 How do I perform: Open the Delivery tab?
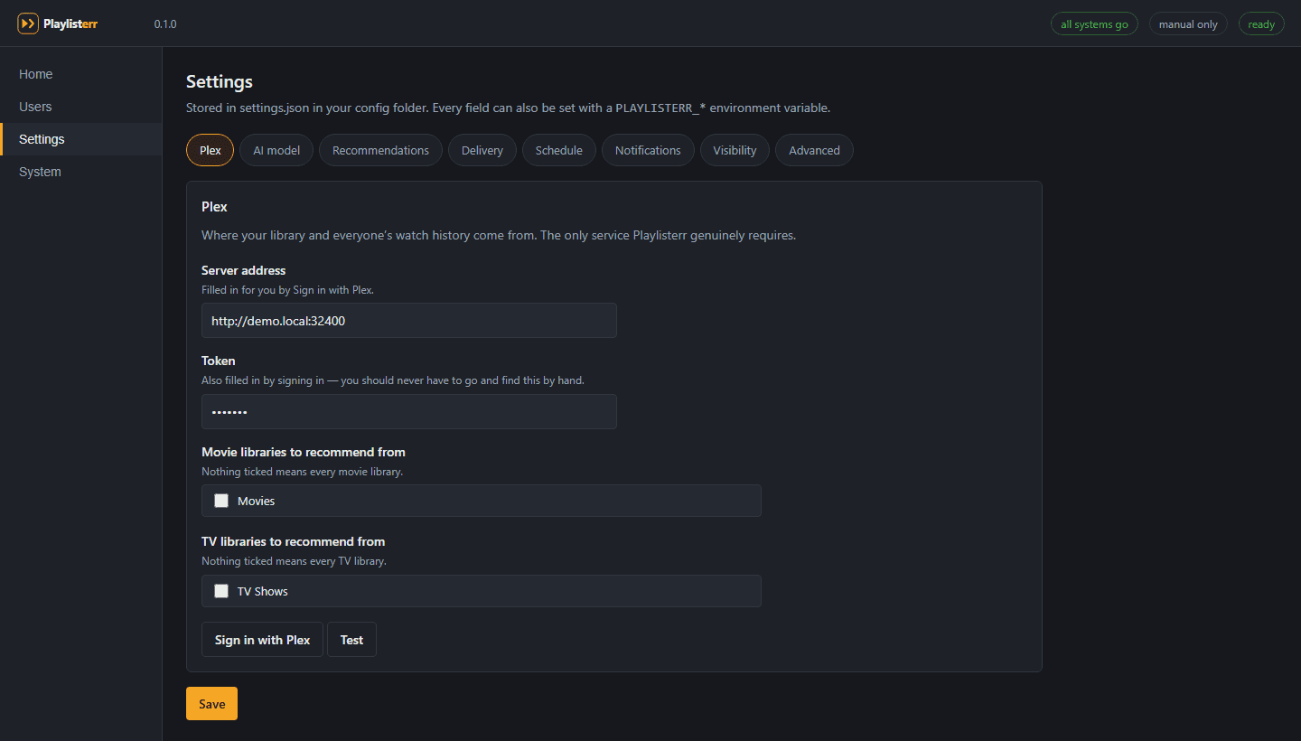click(482, 150)
